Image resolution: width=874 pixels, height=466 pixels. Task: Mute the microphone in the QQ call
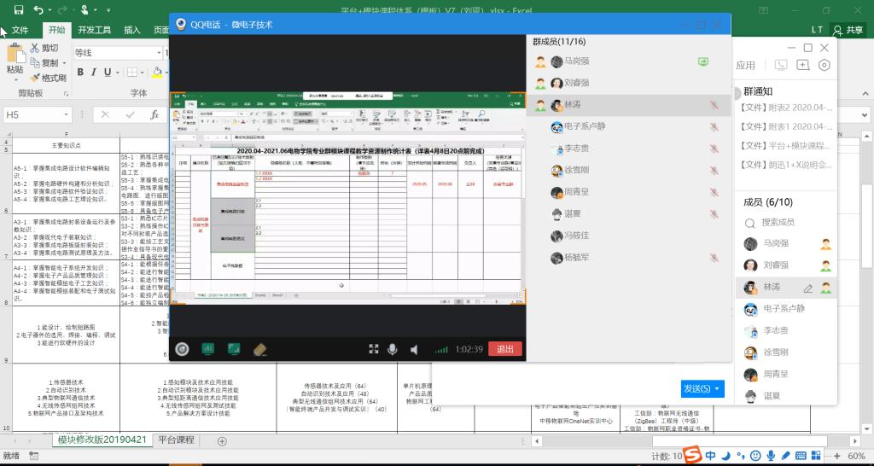coord(393,349)
